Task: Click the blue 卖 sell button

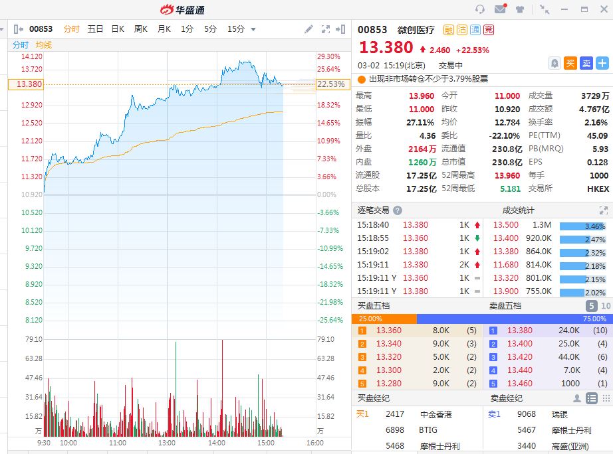Action: point(586,63)
